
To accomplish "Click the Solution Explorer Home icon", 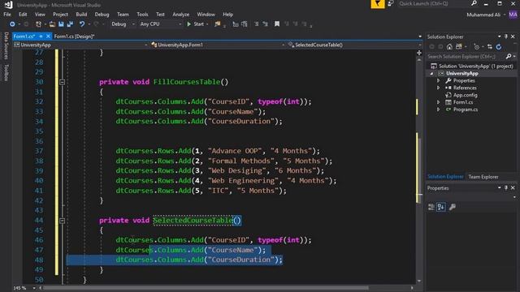I will click(449, 47).
